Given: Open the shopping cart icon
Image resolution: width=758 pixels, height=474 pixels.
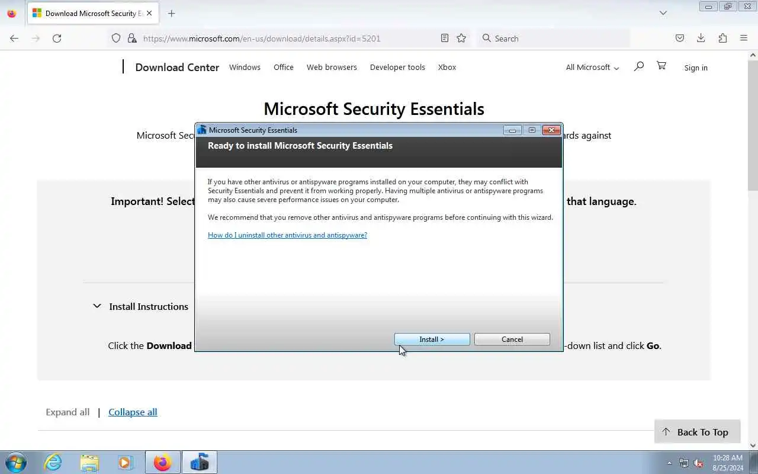Looking at the screenshot, I should 661,66.
